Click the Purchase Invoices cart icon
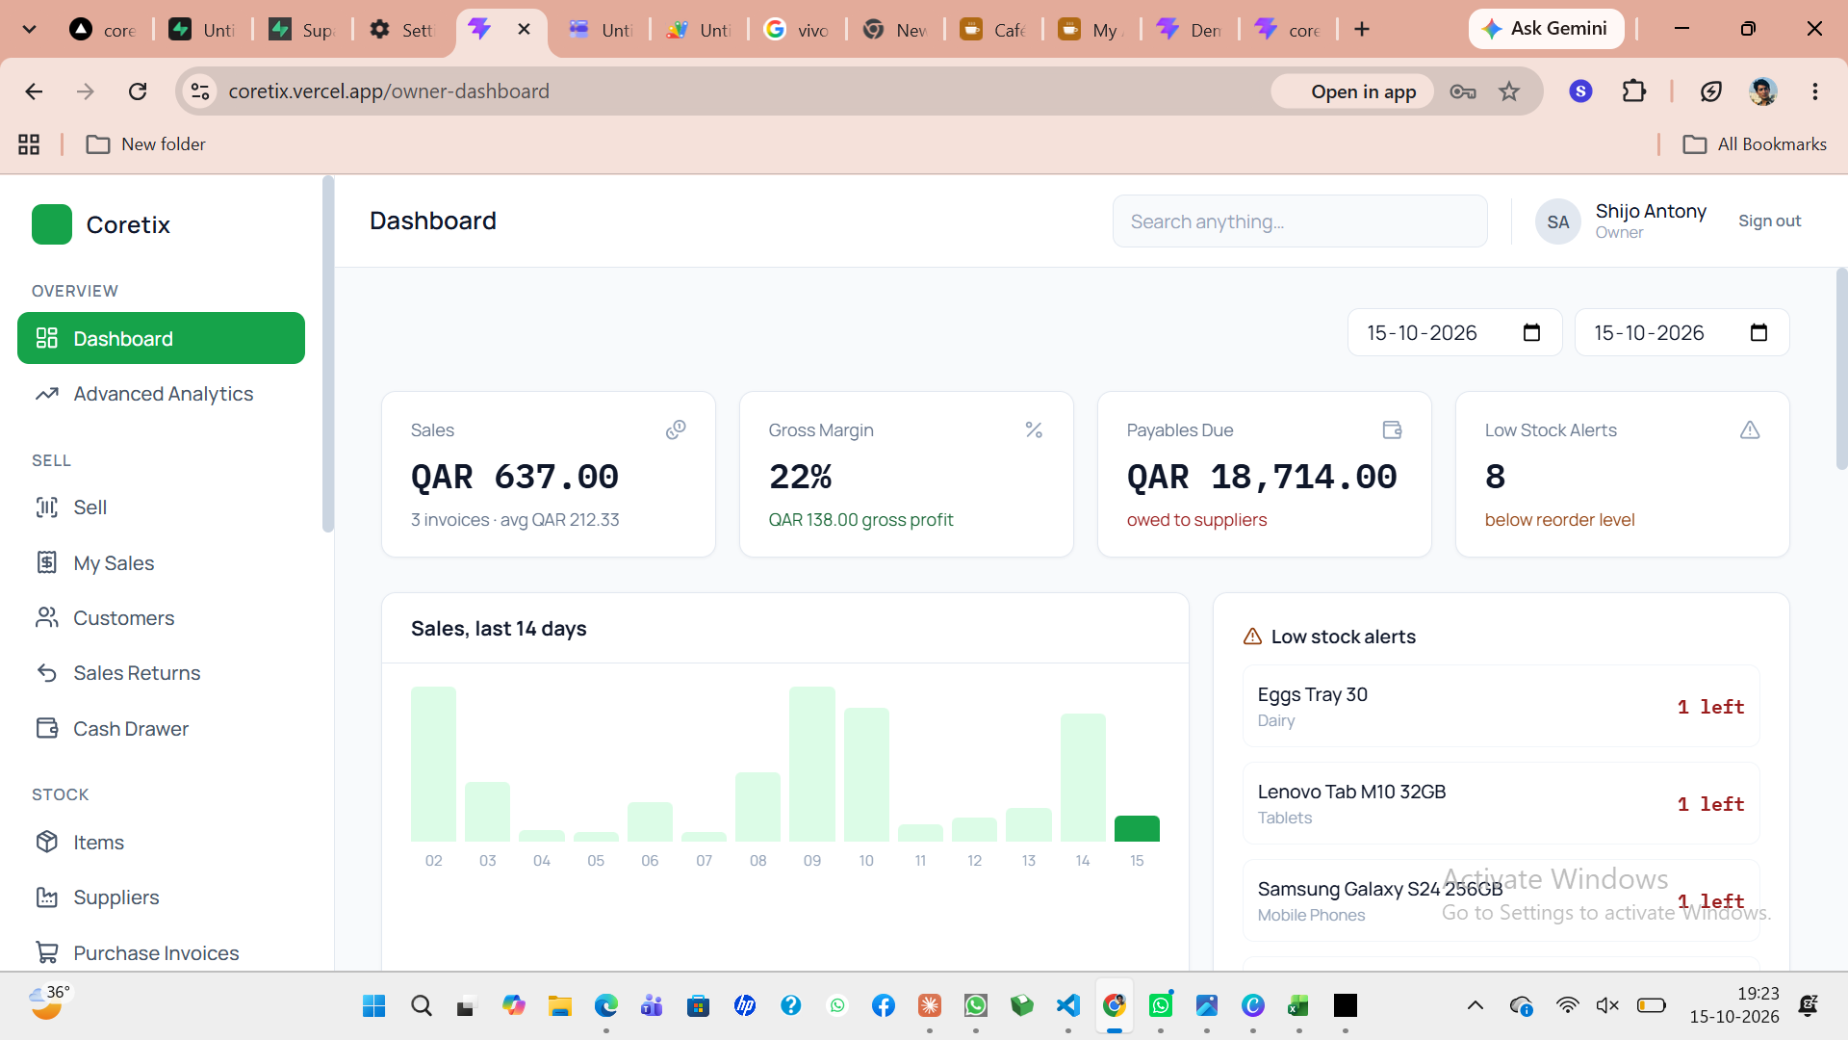This screenshot has width=1848, height=1040. coord(46,952)
